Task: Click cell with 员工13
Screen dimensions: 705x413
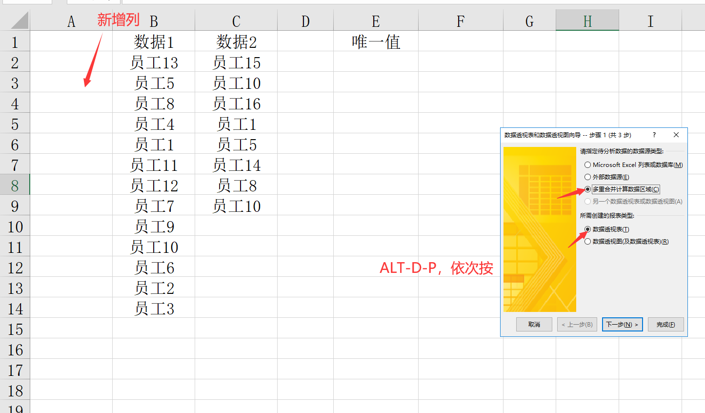Action: [x=154, y=62]
